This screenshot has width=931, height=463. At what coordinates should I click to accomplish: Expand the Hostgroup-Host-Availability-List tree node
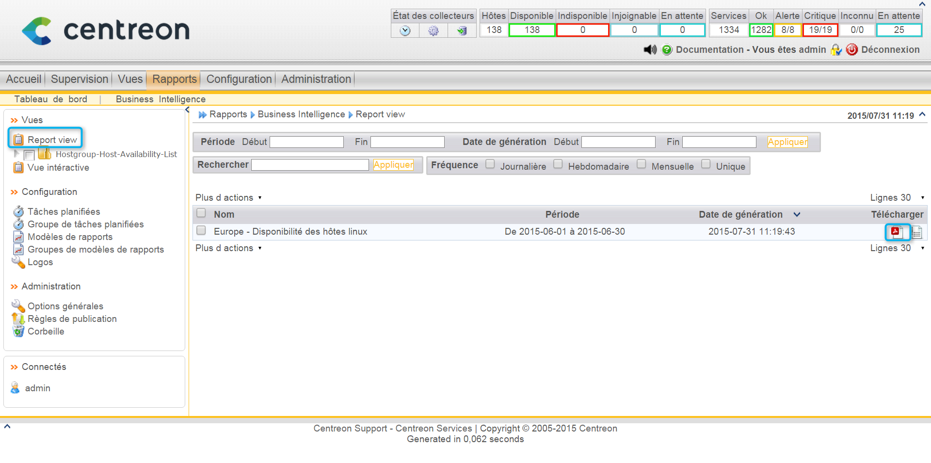(x=17, y=154)
